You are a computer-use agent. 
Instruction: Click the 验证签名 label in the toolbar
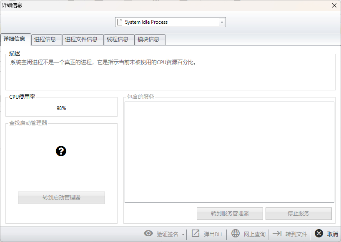pyautogui.click(x=168, y=234)
